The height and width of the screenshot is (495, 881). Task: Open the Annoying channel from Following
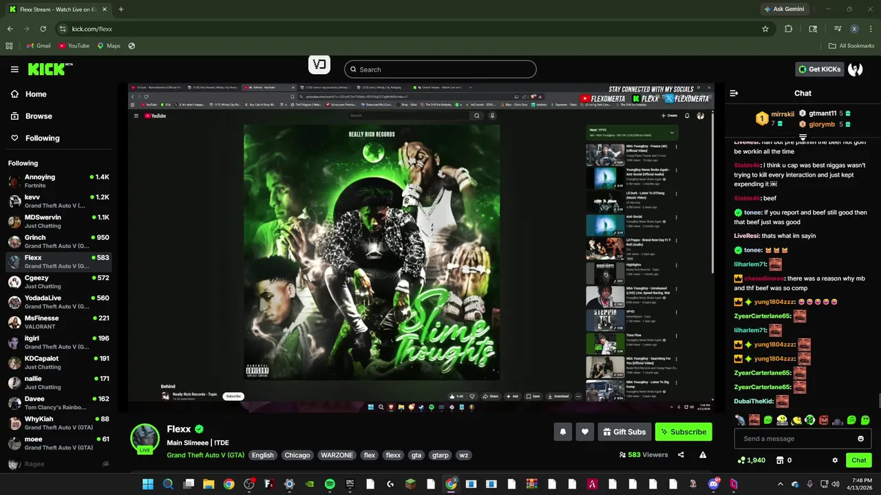(x=58, y=181)
